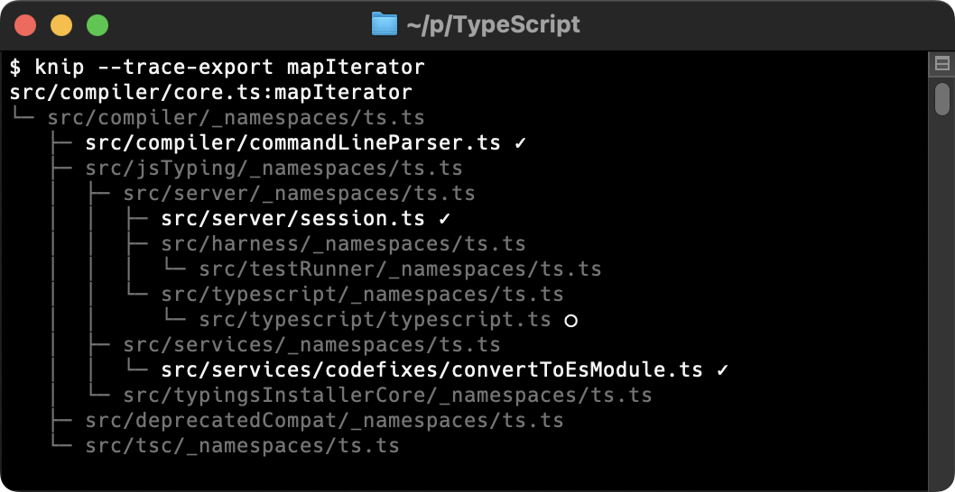Click src/services/_namespaces/ts.ts entry
This screenshot has height=492, width=955.
(x=311, y=345)
